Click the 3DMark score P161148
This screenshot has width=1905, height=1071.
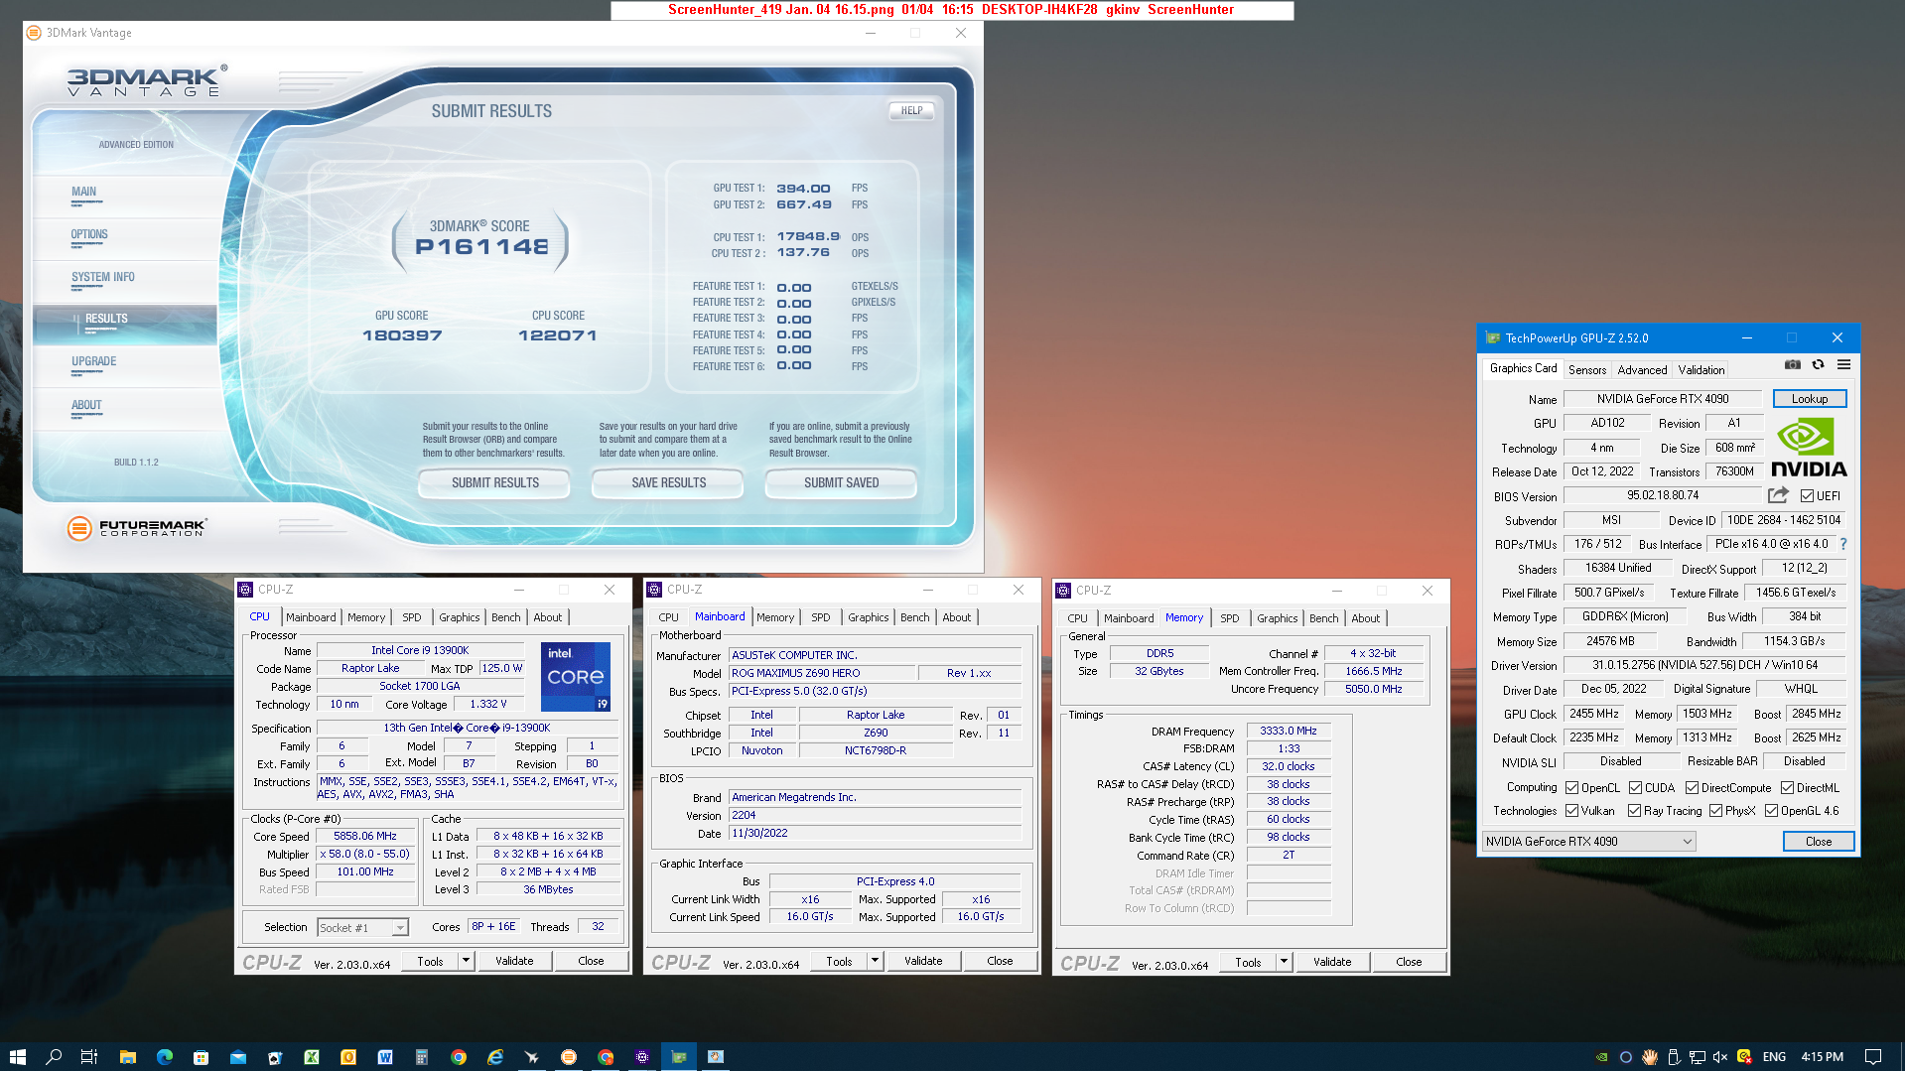481,246
